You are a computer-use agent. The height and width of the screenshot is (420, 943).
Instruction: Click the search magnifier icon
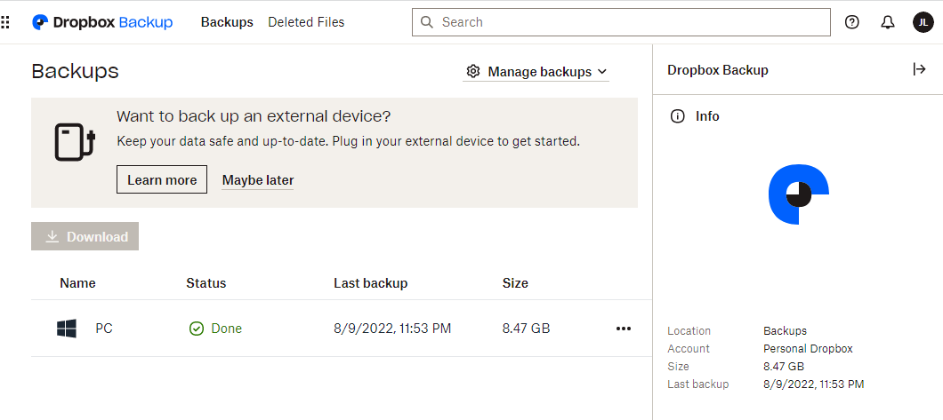pyautogui.click(x=426, y=22)
